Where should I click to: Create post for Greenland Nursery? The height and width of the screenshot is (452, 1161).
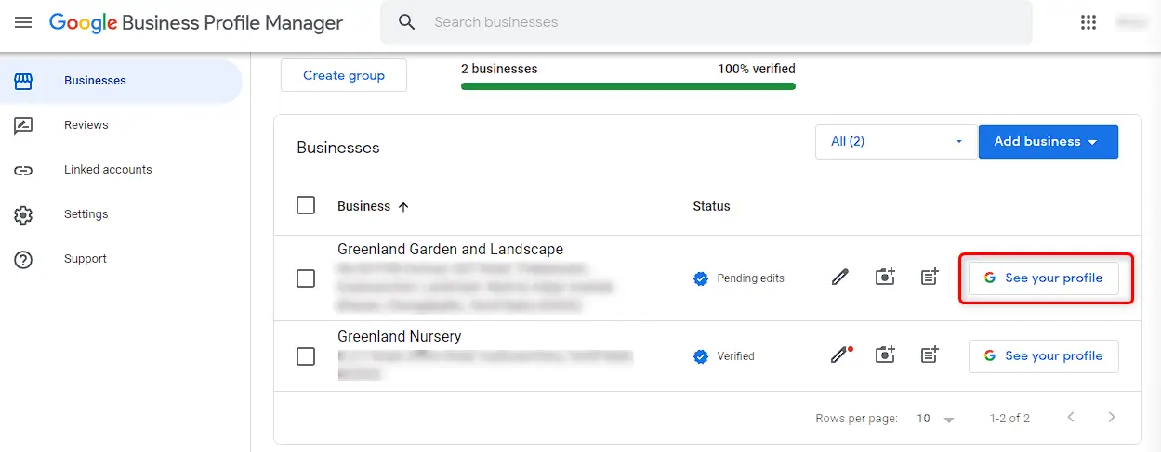(x=930, y=355)
